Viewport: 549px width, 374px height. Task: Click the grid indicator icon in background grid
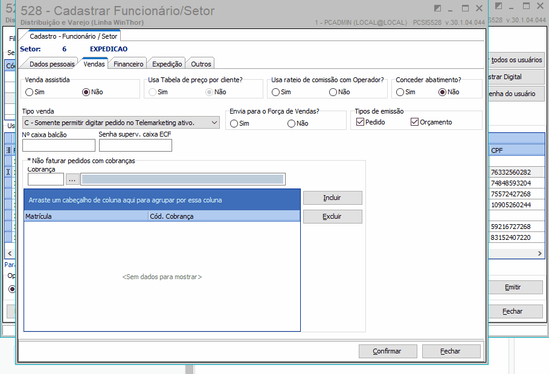[8, 150]
